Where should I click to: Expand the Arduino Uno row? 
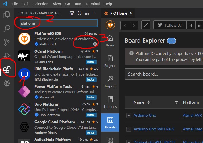click(129, 115)
